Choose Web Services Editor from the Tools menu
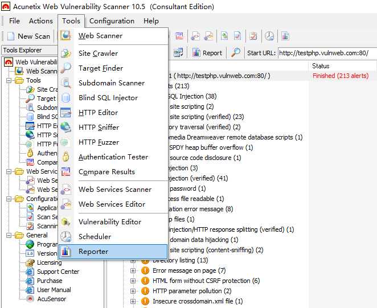The height and width of the screenshot is (308, 377). [x=113, y=204]
